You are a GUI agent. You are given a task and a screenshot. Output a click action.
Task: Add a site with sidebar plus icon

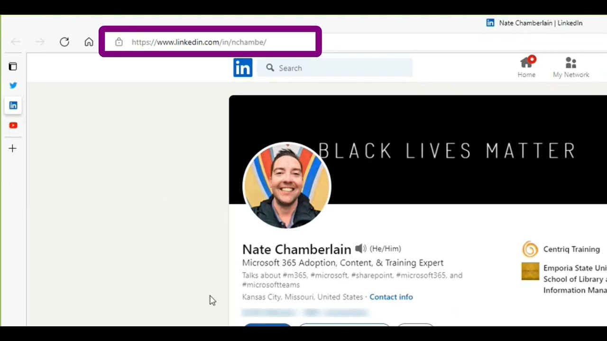click(x=13, y=148)
